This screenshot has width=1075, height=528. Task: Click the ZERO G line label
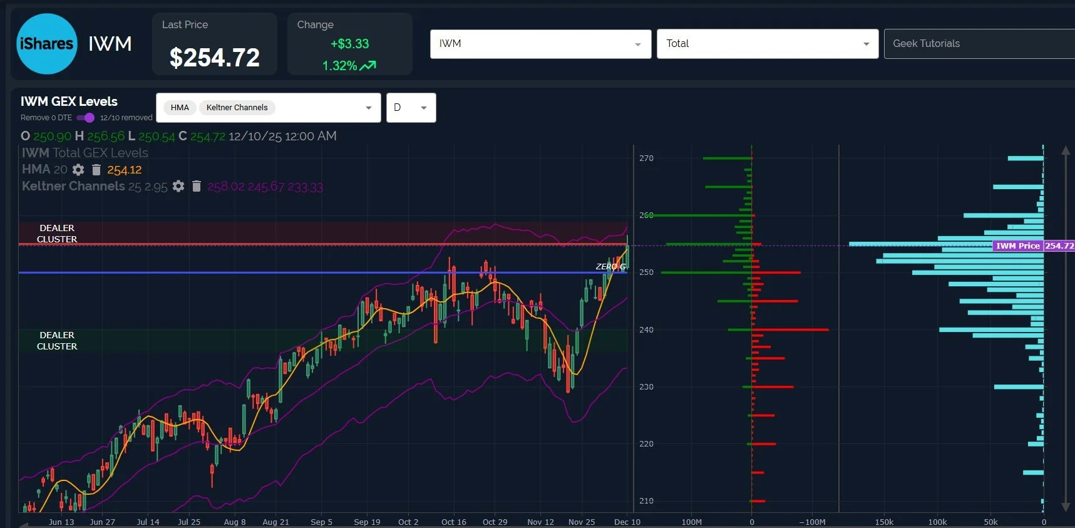(x=610, y=266)
